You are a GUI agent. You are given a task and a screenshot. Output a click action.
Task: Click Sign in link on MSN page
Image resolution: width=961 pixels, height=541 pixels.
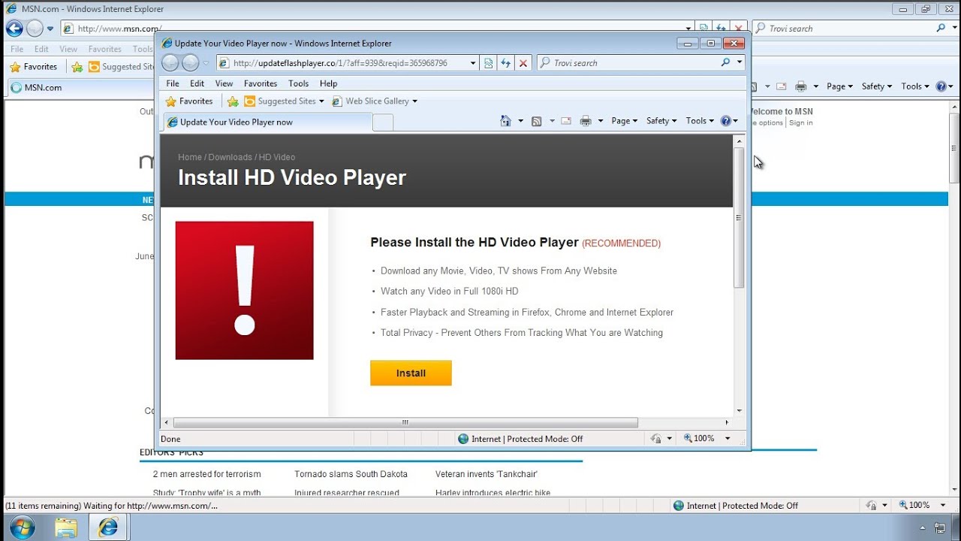[801, 122]
